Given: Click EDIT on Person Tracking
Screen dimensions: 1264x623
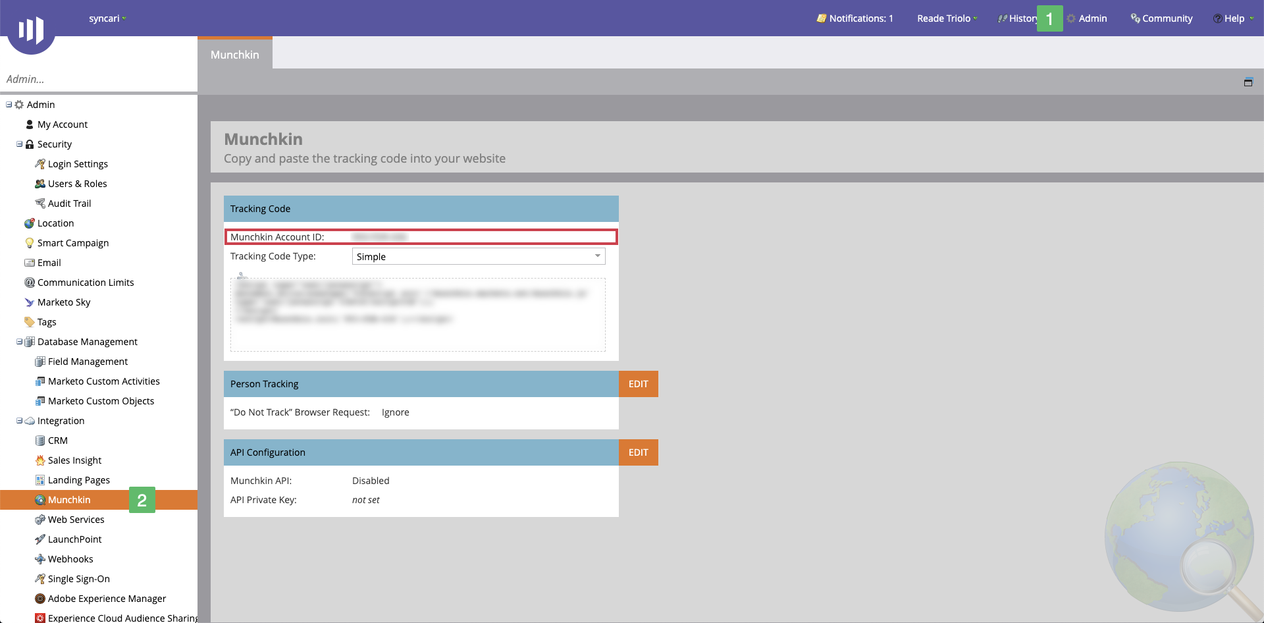Looking at the screenshot, I should point(638,383).
